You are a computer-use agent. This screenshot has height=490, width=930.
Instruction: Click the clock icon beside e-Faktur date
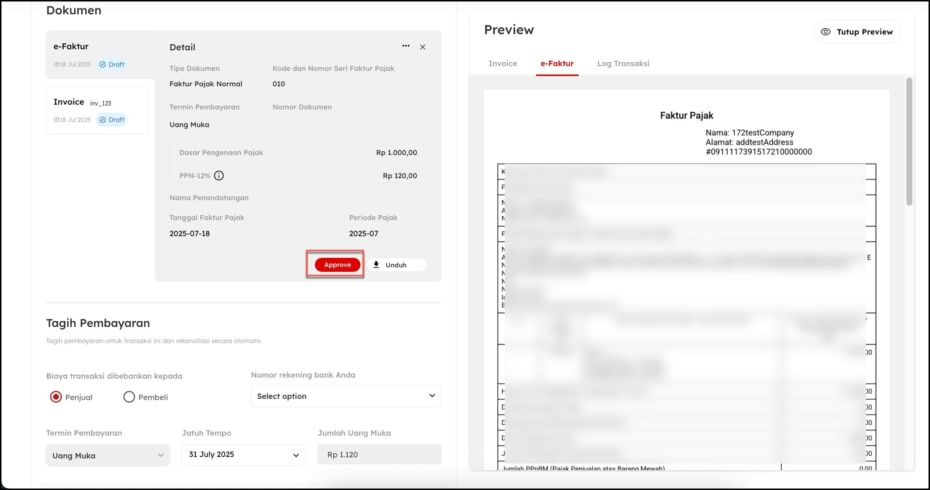coord(56,65)
